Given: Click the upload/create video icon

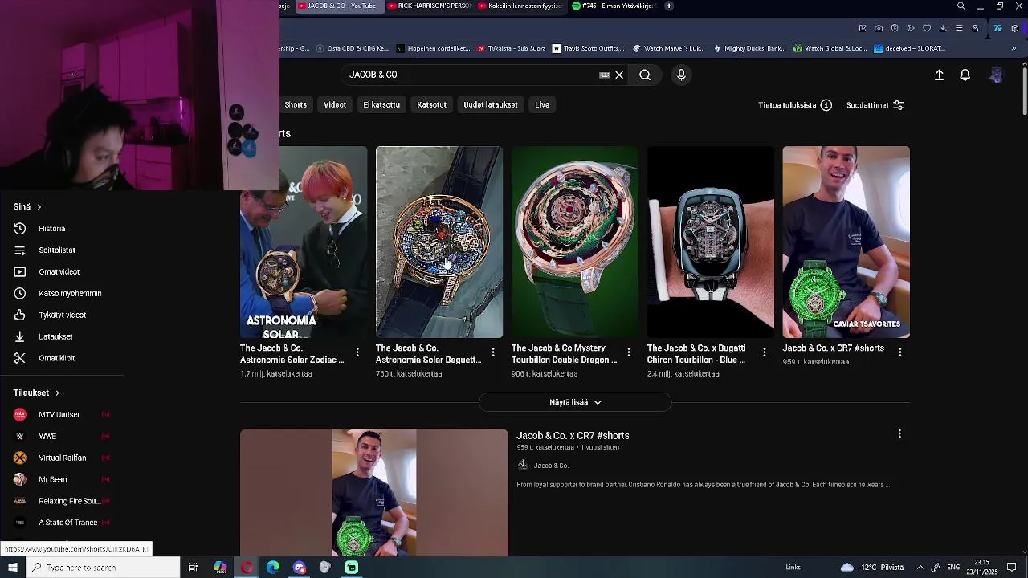Looking at the screenshot, I should pyautogui.click(x=939, y=75).
